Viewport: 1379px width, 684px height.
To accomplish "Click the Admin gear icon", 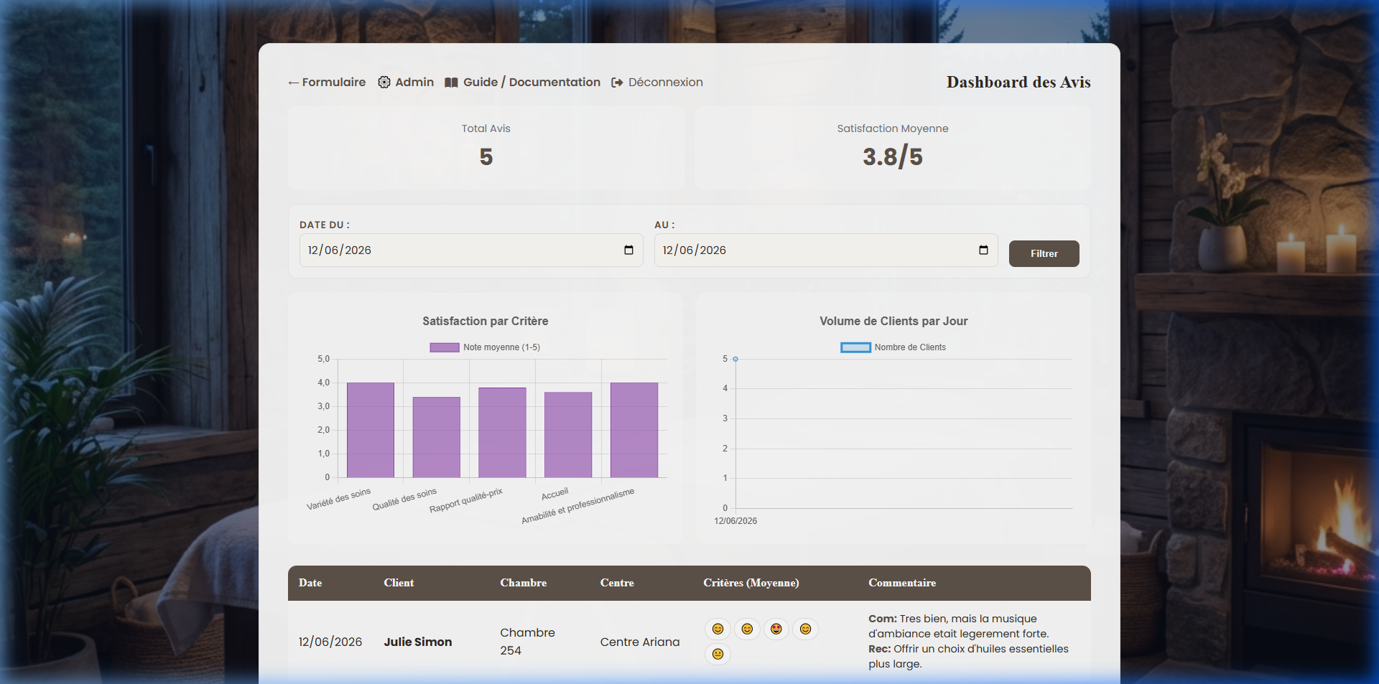I will 384,83.
